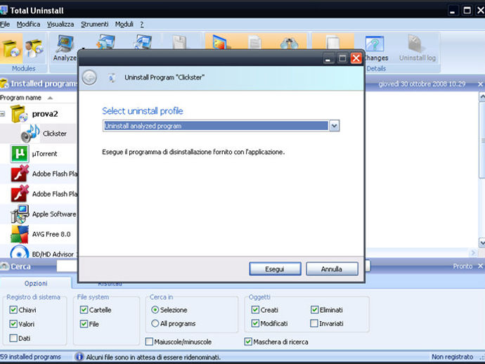Click the back arrow in uninstall dialog
485x364 pixels.
coord(89,77)
